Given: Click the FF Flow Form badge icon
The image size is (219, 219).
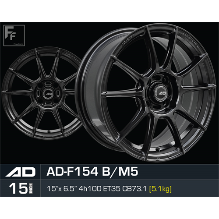Looking at the screenshot, I should [14, 35].
